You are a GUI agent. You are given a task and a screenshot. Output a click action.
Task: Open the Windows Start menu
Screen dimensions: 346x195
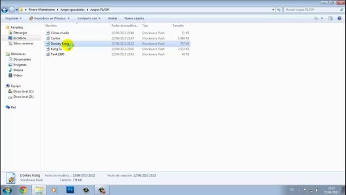coord(7,190)
